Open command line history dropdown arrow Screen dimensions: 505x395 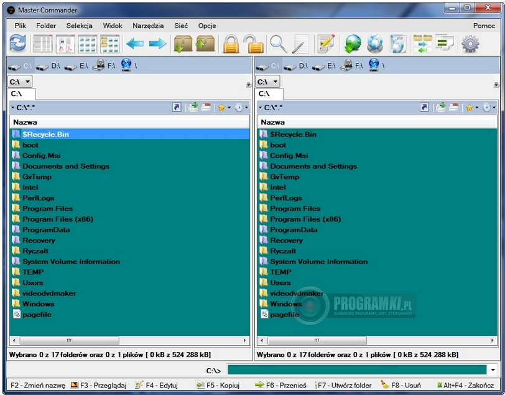pyautogui.click(x=493, y=370)
